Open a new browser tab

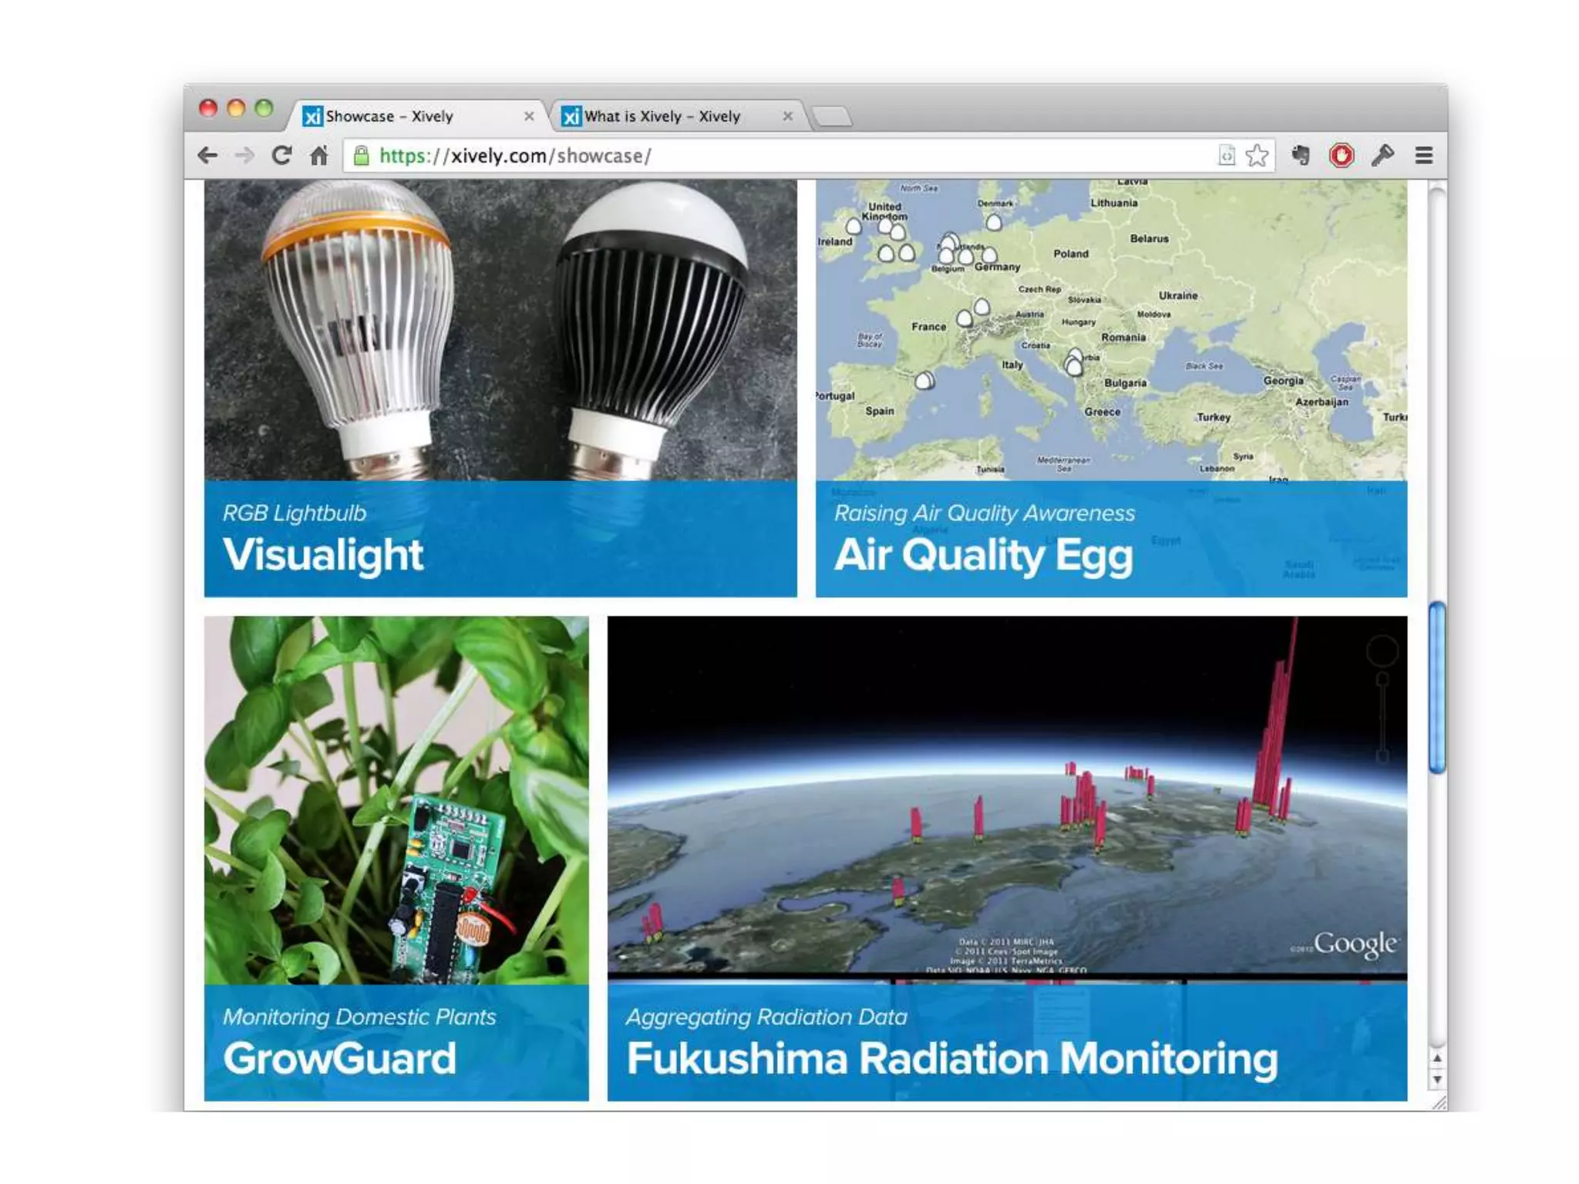pyautogui.click(x=833, y=117)
